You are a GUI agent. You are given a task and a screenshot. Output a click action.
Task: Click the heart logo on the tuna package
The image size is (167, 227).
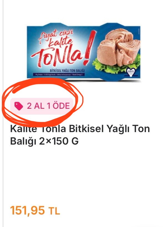131,72
